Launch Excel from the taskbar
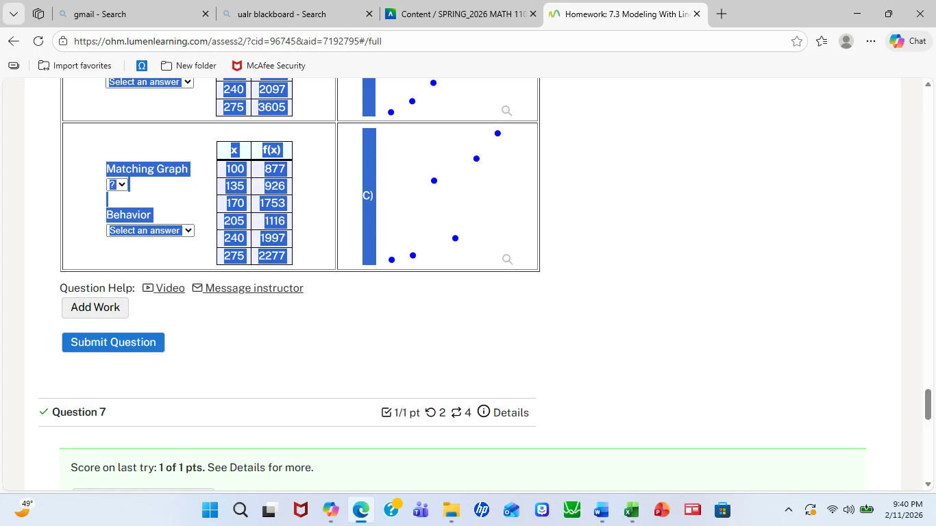936x526 pixels. tap(630, 510)
